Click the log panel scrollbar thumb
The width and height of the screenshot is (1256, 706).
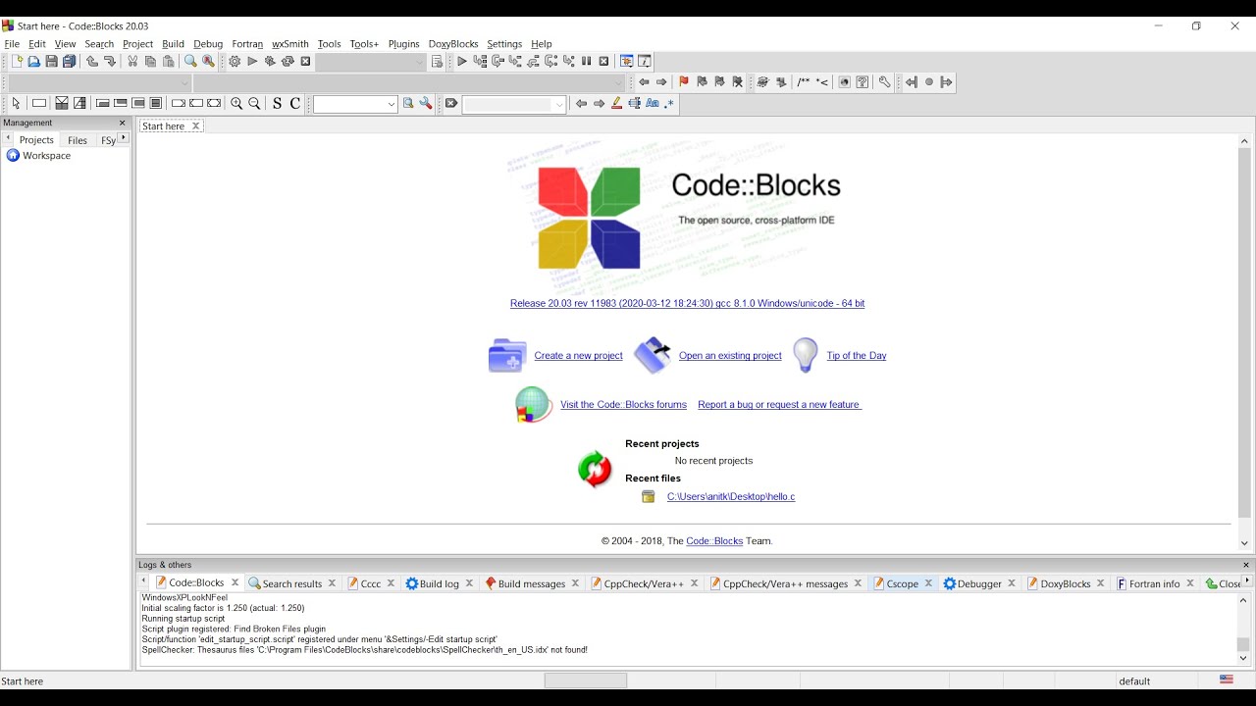(x=1243, y=644)
